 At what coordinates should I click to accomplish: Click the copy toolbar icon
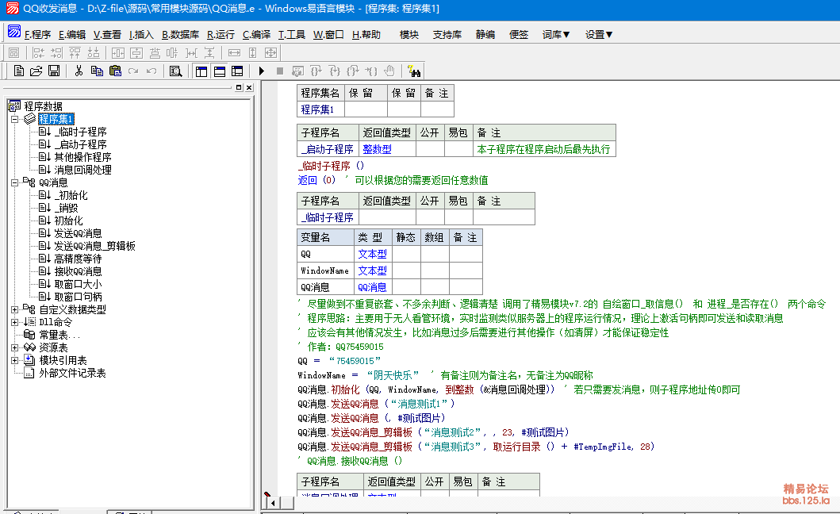pyautogui.click(x=97, y=71)
